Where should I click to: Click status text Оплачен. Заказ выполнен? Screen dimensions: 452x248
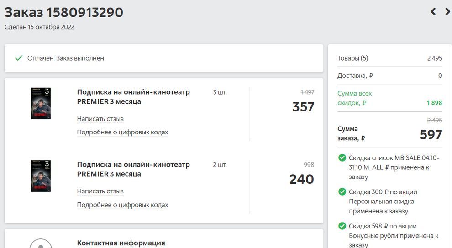[x=66, y=58]
